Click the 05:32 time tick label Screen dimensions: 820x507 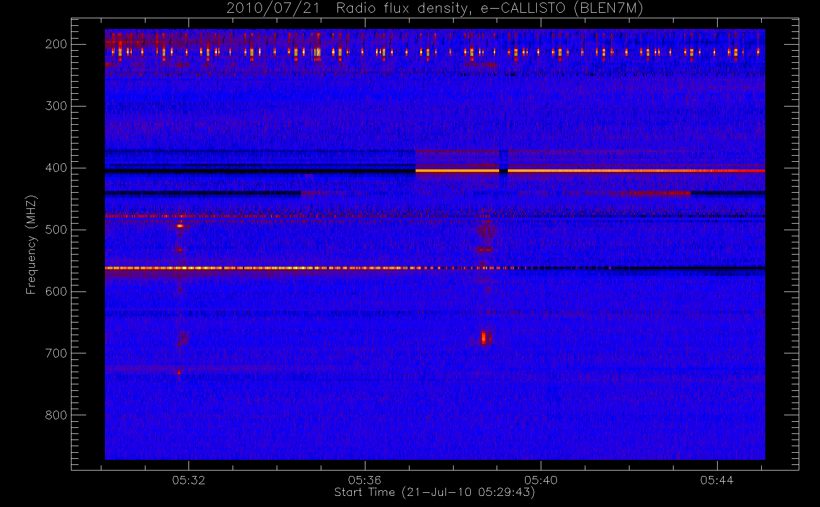189,480
